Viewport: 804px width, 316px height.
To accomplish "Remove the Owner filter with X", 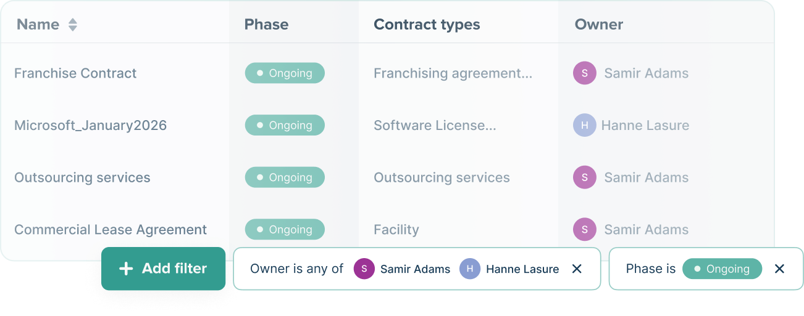I will (577, 269).
